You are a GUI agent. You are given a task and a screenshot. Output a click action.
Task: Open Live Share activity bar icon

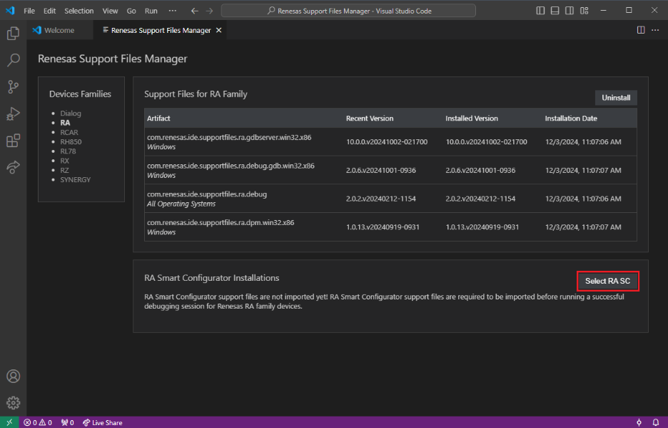[13, 167]
